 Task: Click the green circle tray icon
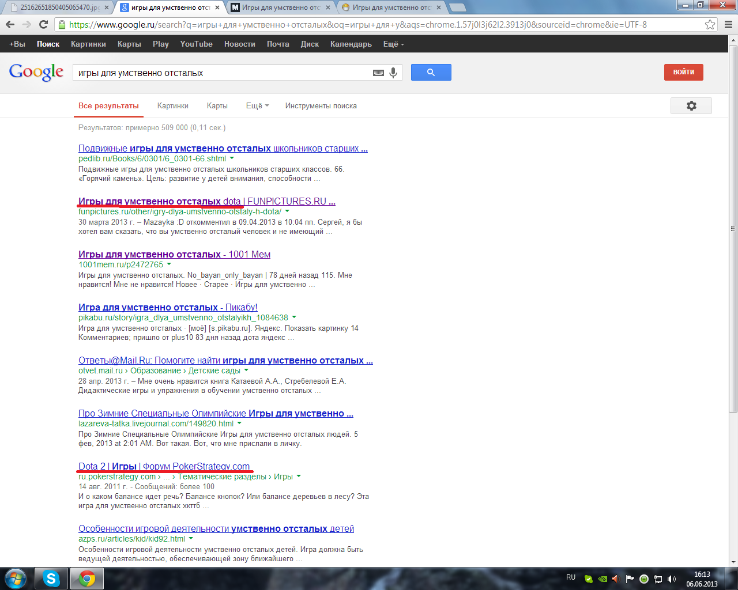tap(643, 579)
